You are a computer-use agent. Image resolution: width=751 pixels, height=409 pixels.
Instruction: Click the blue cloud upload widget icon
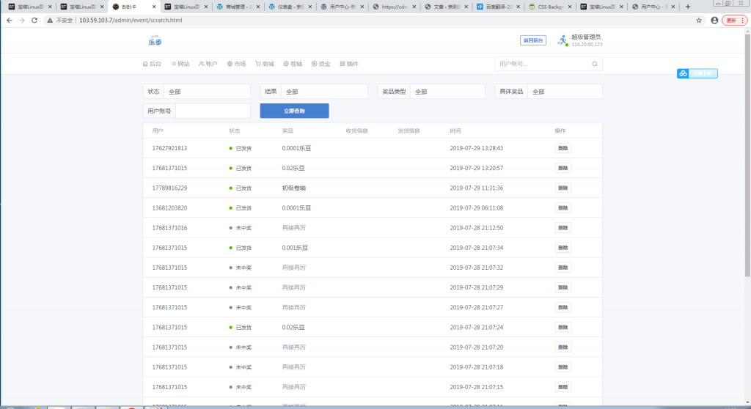(682, 73)
